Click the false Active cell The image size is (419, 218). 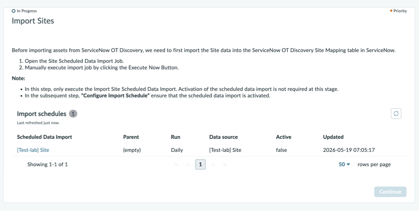tap(281, 150)
